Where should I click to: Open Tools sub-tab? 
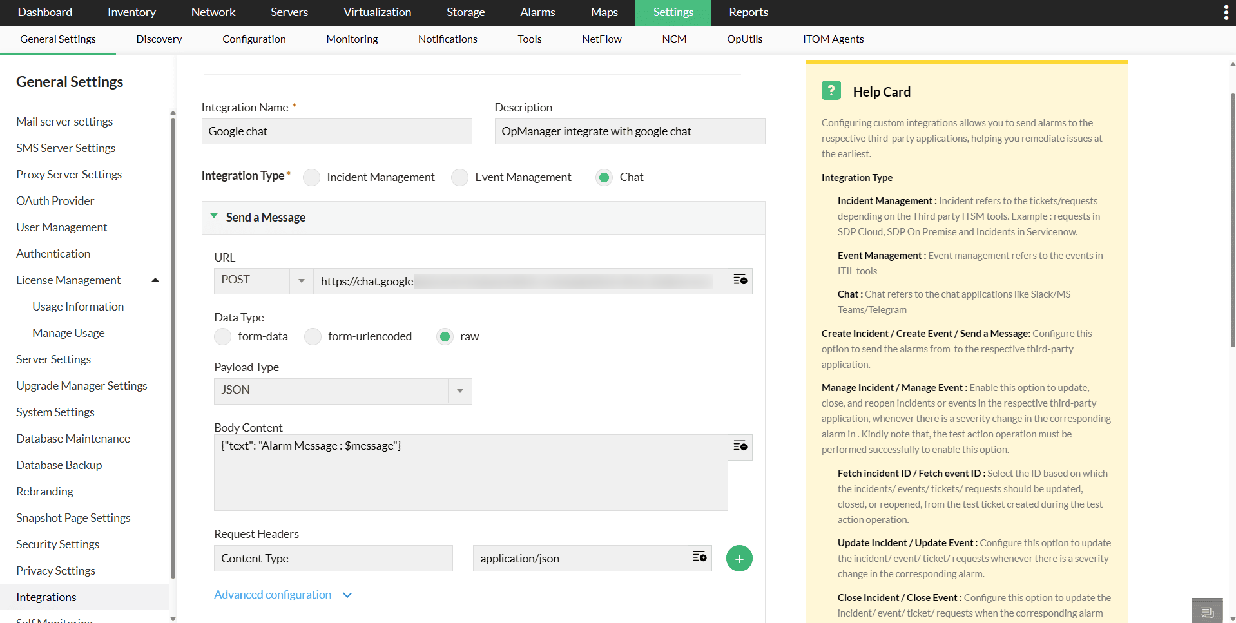[x=530, y=39]
